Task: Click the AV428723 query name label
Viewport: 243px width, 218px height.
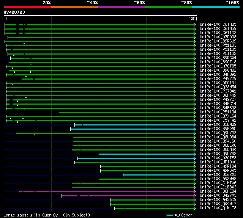Action: point(14,12)
